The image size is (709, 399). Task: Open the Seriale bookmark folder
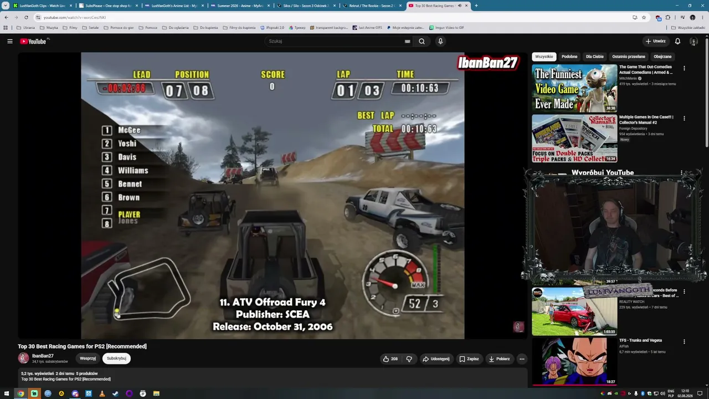point(90,28)
